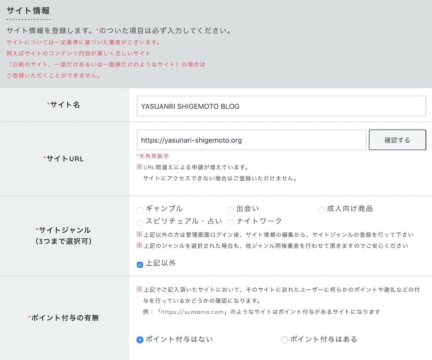432x360 pixels.
Task: Check the ギャンブル checkbox
Action: coord(140,210)
